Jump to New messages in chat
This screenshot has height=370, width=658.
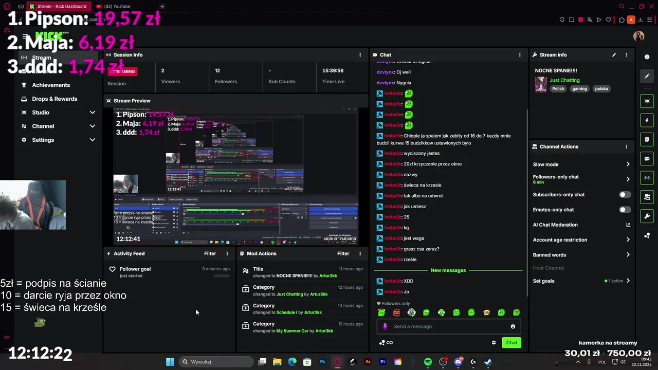pyautogui.click(x=448, y=270)
